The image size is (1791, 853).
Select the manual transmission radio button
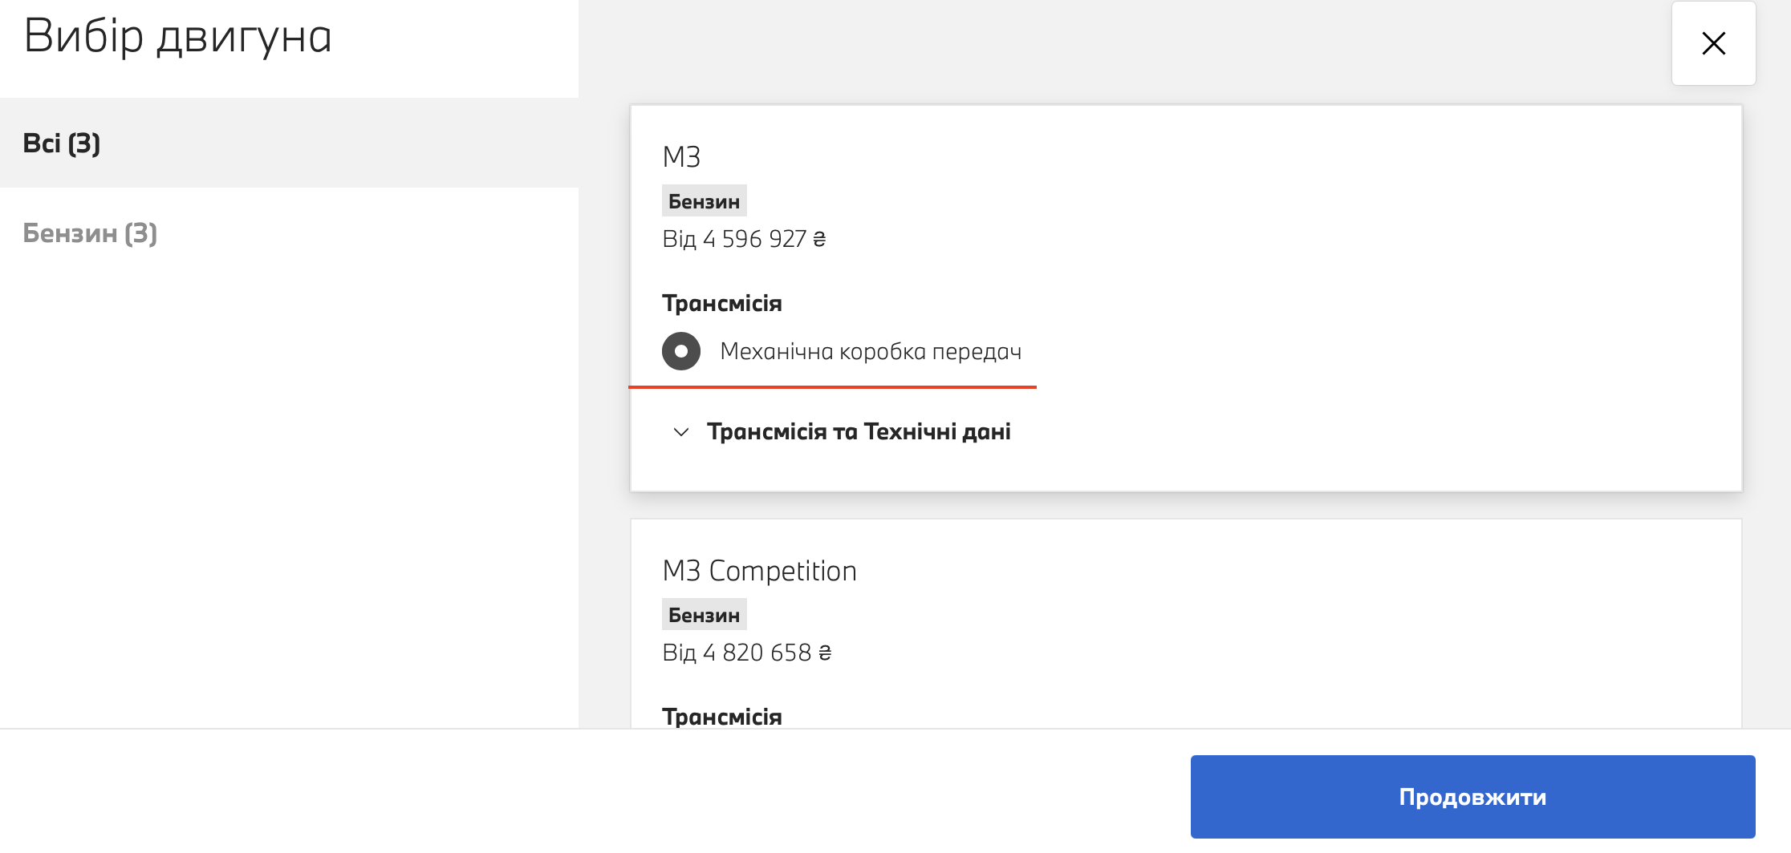(x=681, y=351)
